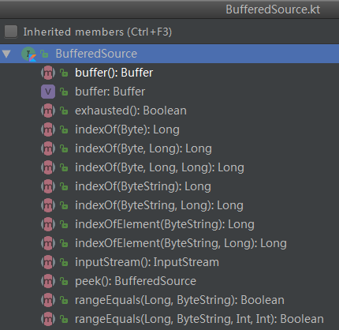The height and width of the screenshot is (330, 339).
Task: Click the BufferedSource.kt title label
Action: (x=273, y=9)
